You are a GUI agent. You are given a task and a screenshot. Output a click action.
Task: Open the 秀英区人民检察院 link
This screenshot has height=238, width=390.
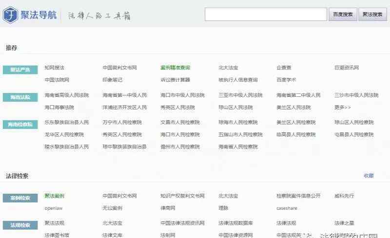coord(122,134)
